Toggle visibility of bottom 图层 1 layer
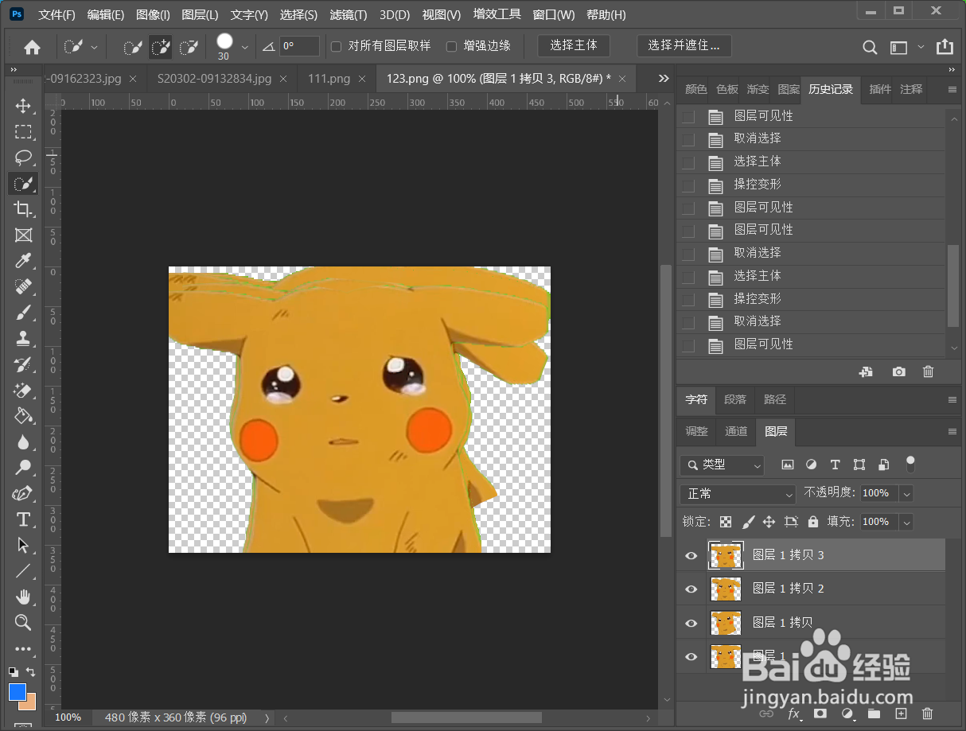966x731 pixels. click(x=691, y=656)
